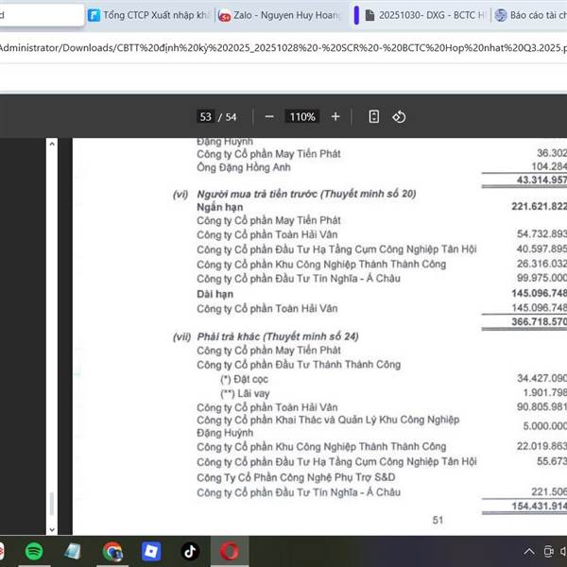Image resolution: width=567 pixels, height=567 pixels.
Task: Edit the PDF page number field 53
Action: click(x=205, y=117)
